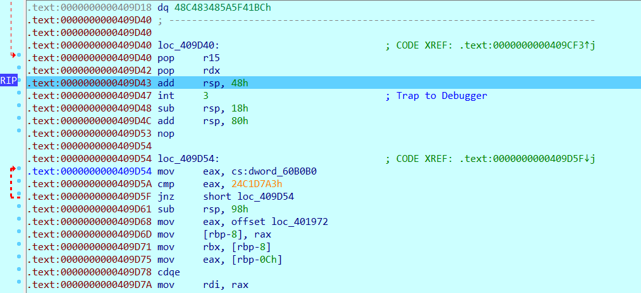Select the Trap to Debugger comment
Screen dimensions: 641x293
[x=441, y=96]
